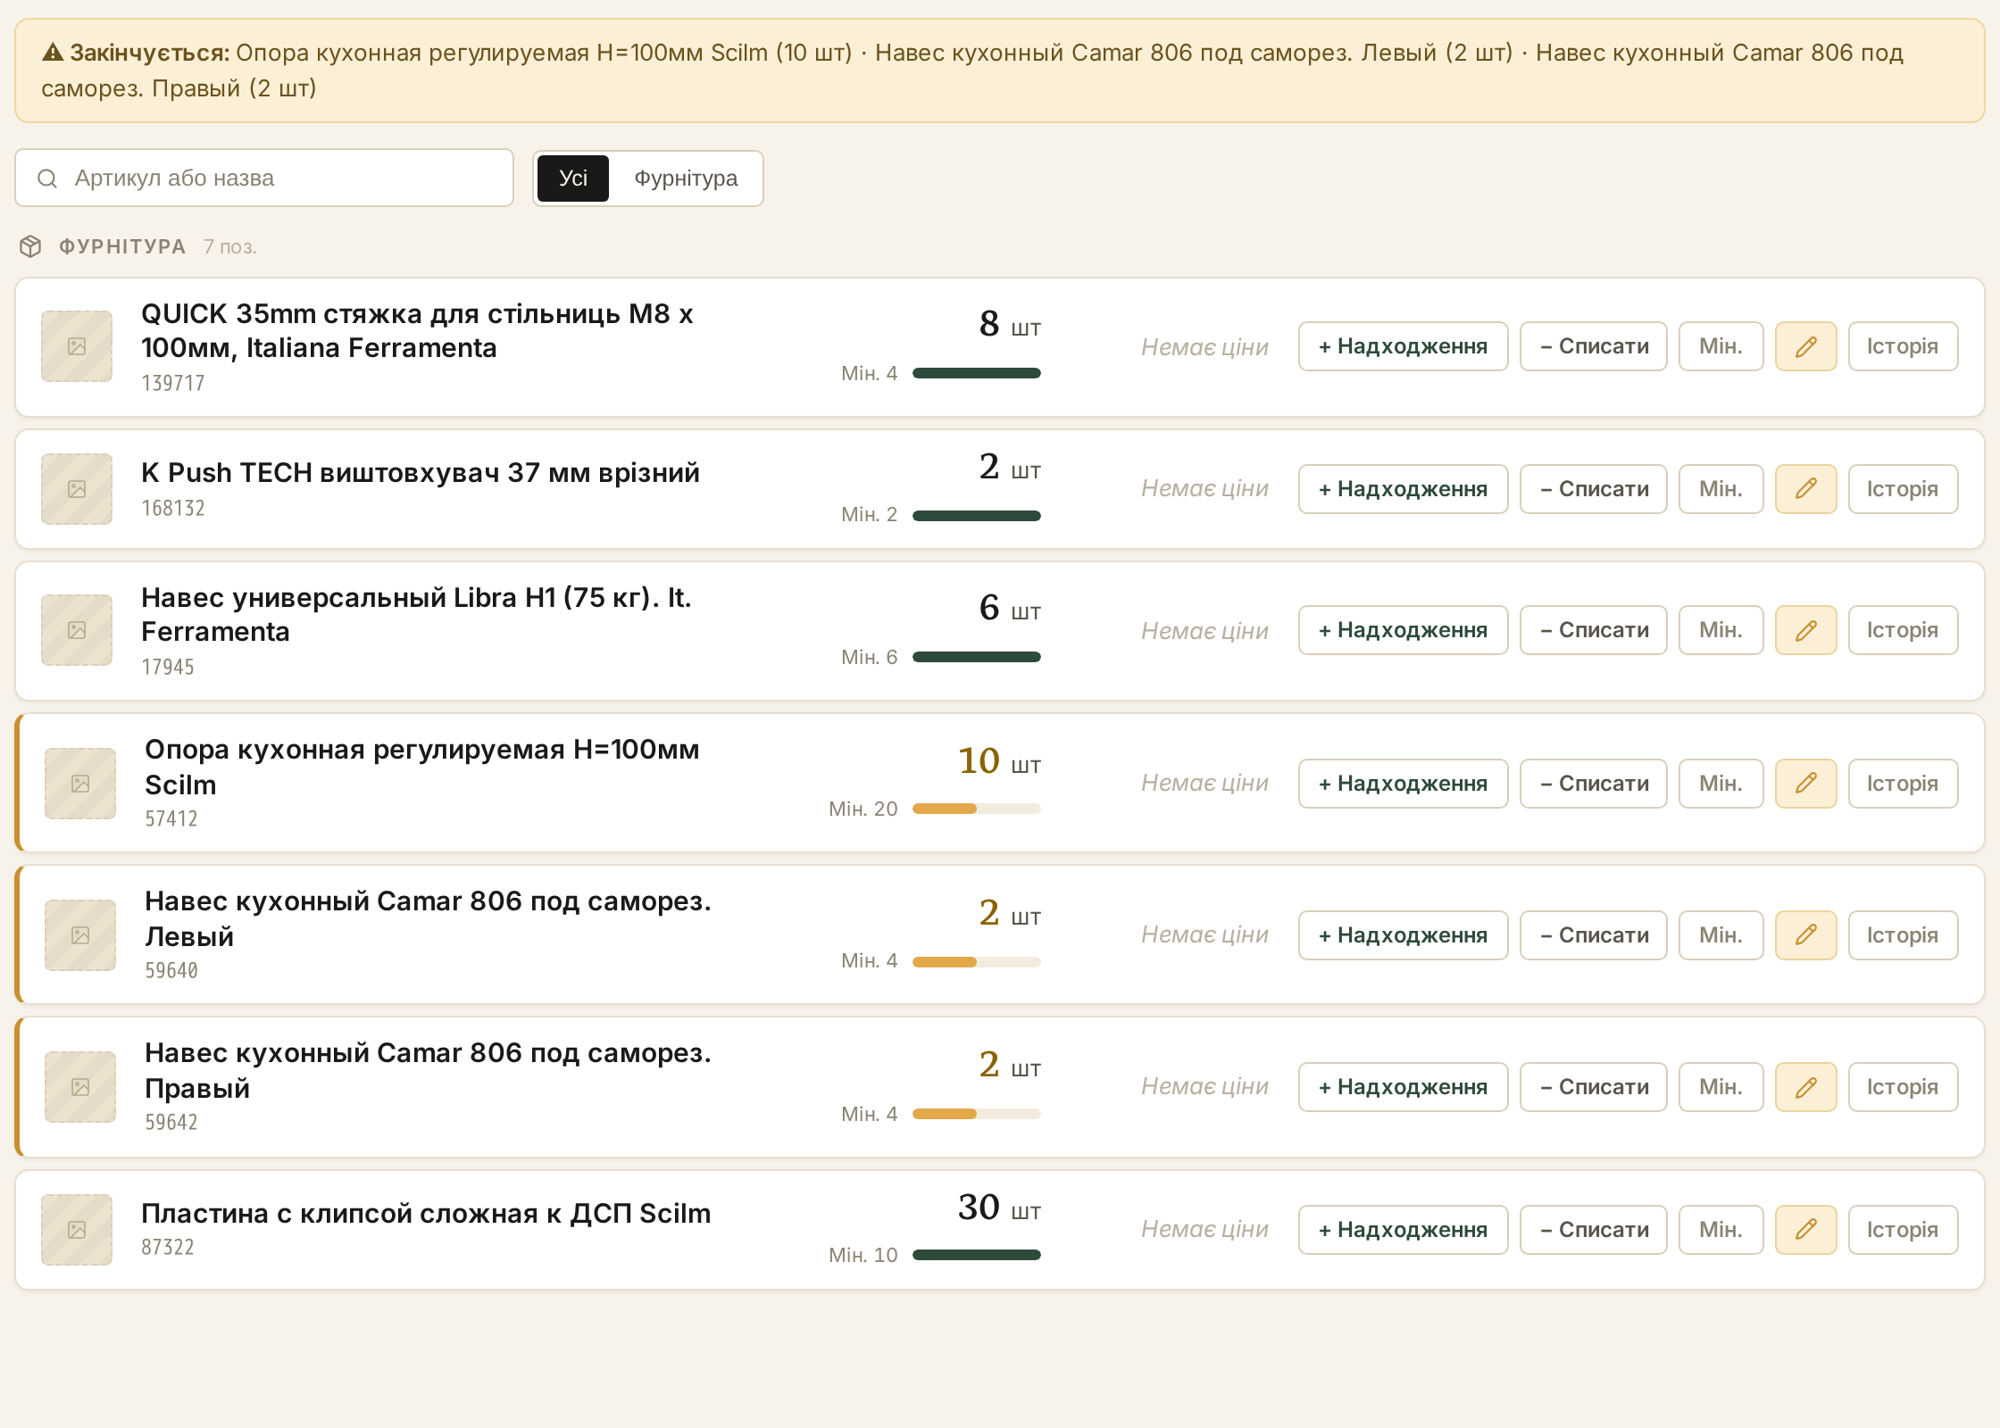
Task: Edit QUICK 35mm стяжка item via pencil icon
Action: pos(1805,346)
